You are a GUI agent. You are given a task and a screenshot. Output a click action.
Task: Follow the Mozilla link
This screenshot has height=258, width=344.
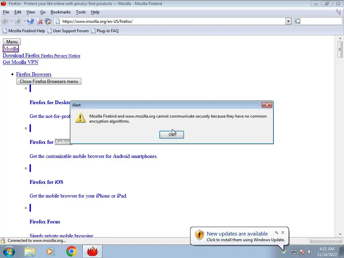(x=11, y=49)
